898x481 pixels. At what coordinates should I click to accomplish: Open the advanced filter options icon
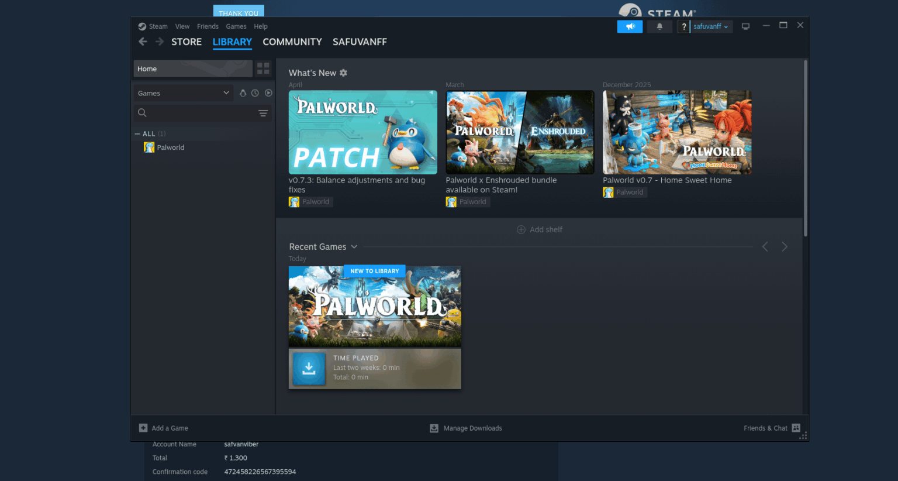263,113
